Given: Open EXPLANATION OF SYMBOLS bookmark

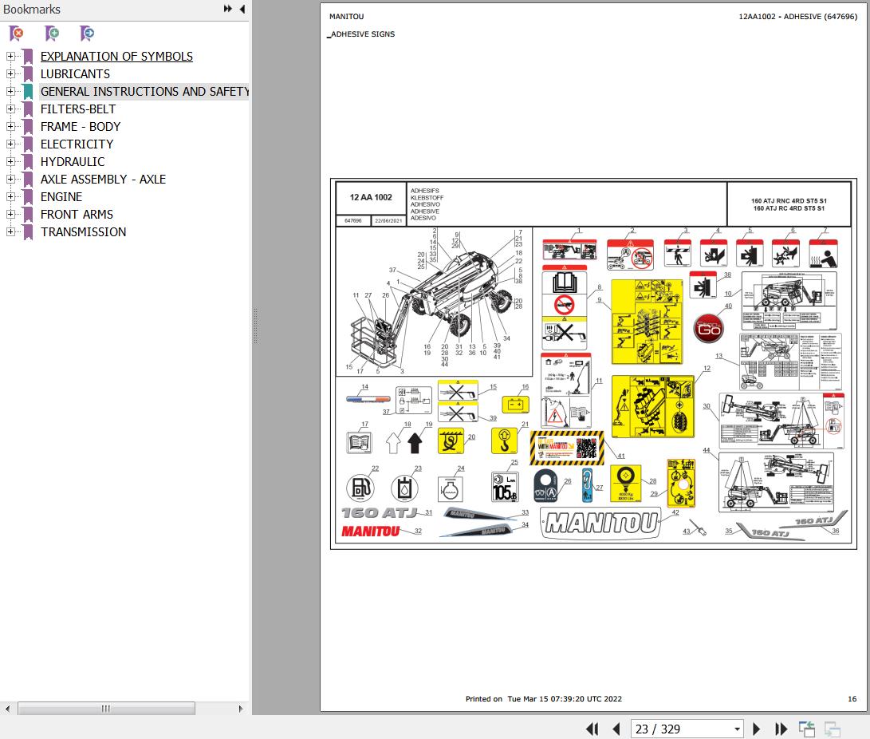Looking at the screenshot, I should click(x=116, y=56).
